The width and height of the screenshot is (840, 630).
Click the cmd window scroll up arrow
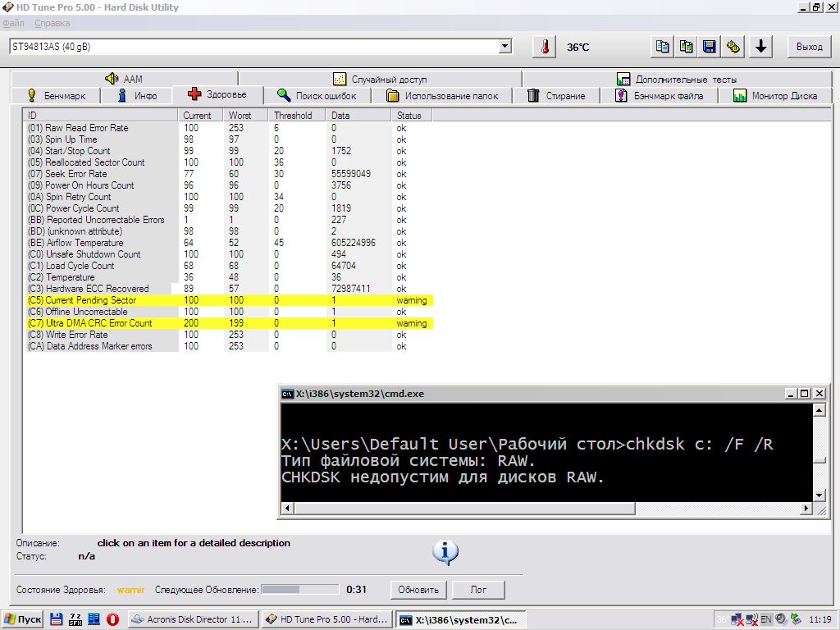819,410
